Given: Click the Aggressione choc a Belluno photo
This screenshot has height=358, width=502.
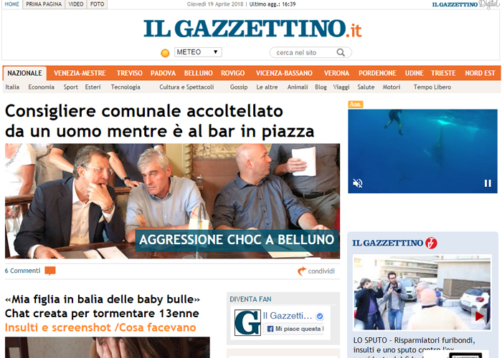Looking at the screenshot, I should (x=172, y=200).
